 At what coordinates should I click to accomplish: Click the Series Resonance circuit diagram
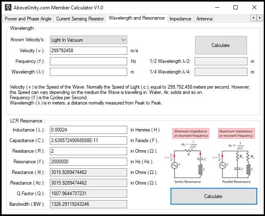(186, 162)
